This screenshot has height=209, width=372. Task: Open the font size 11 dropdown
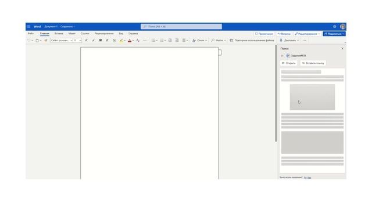tap(77, 41)
